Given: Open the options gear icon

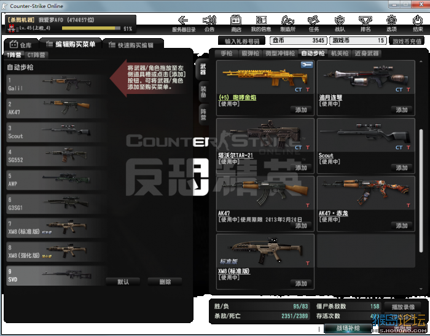Looking at the screenshot, I should tap(391, 20).
